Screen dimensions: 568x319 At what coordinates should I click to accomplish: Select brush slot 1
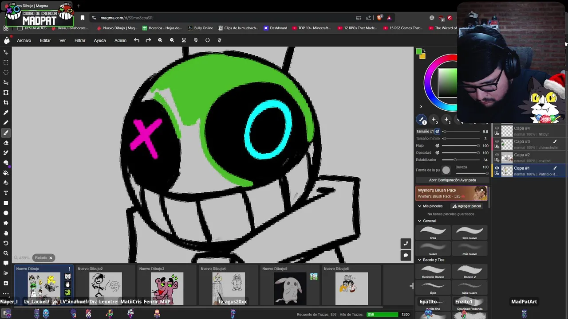coord(422,120)
